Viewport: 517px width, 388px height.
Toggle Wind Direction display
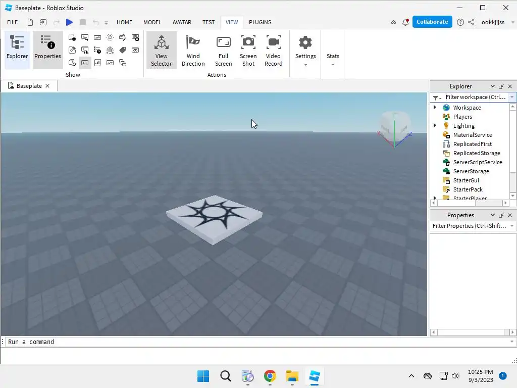coord(193,51)
